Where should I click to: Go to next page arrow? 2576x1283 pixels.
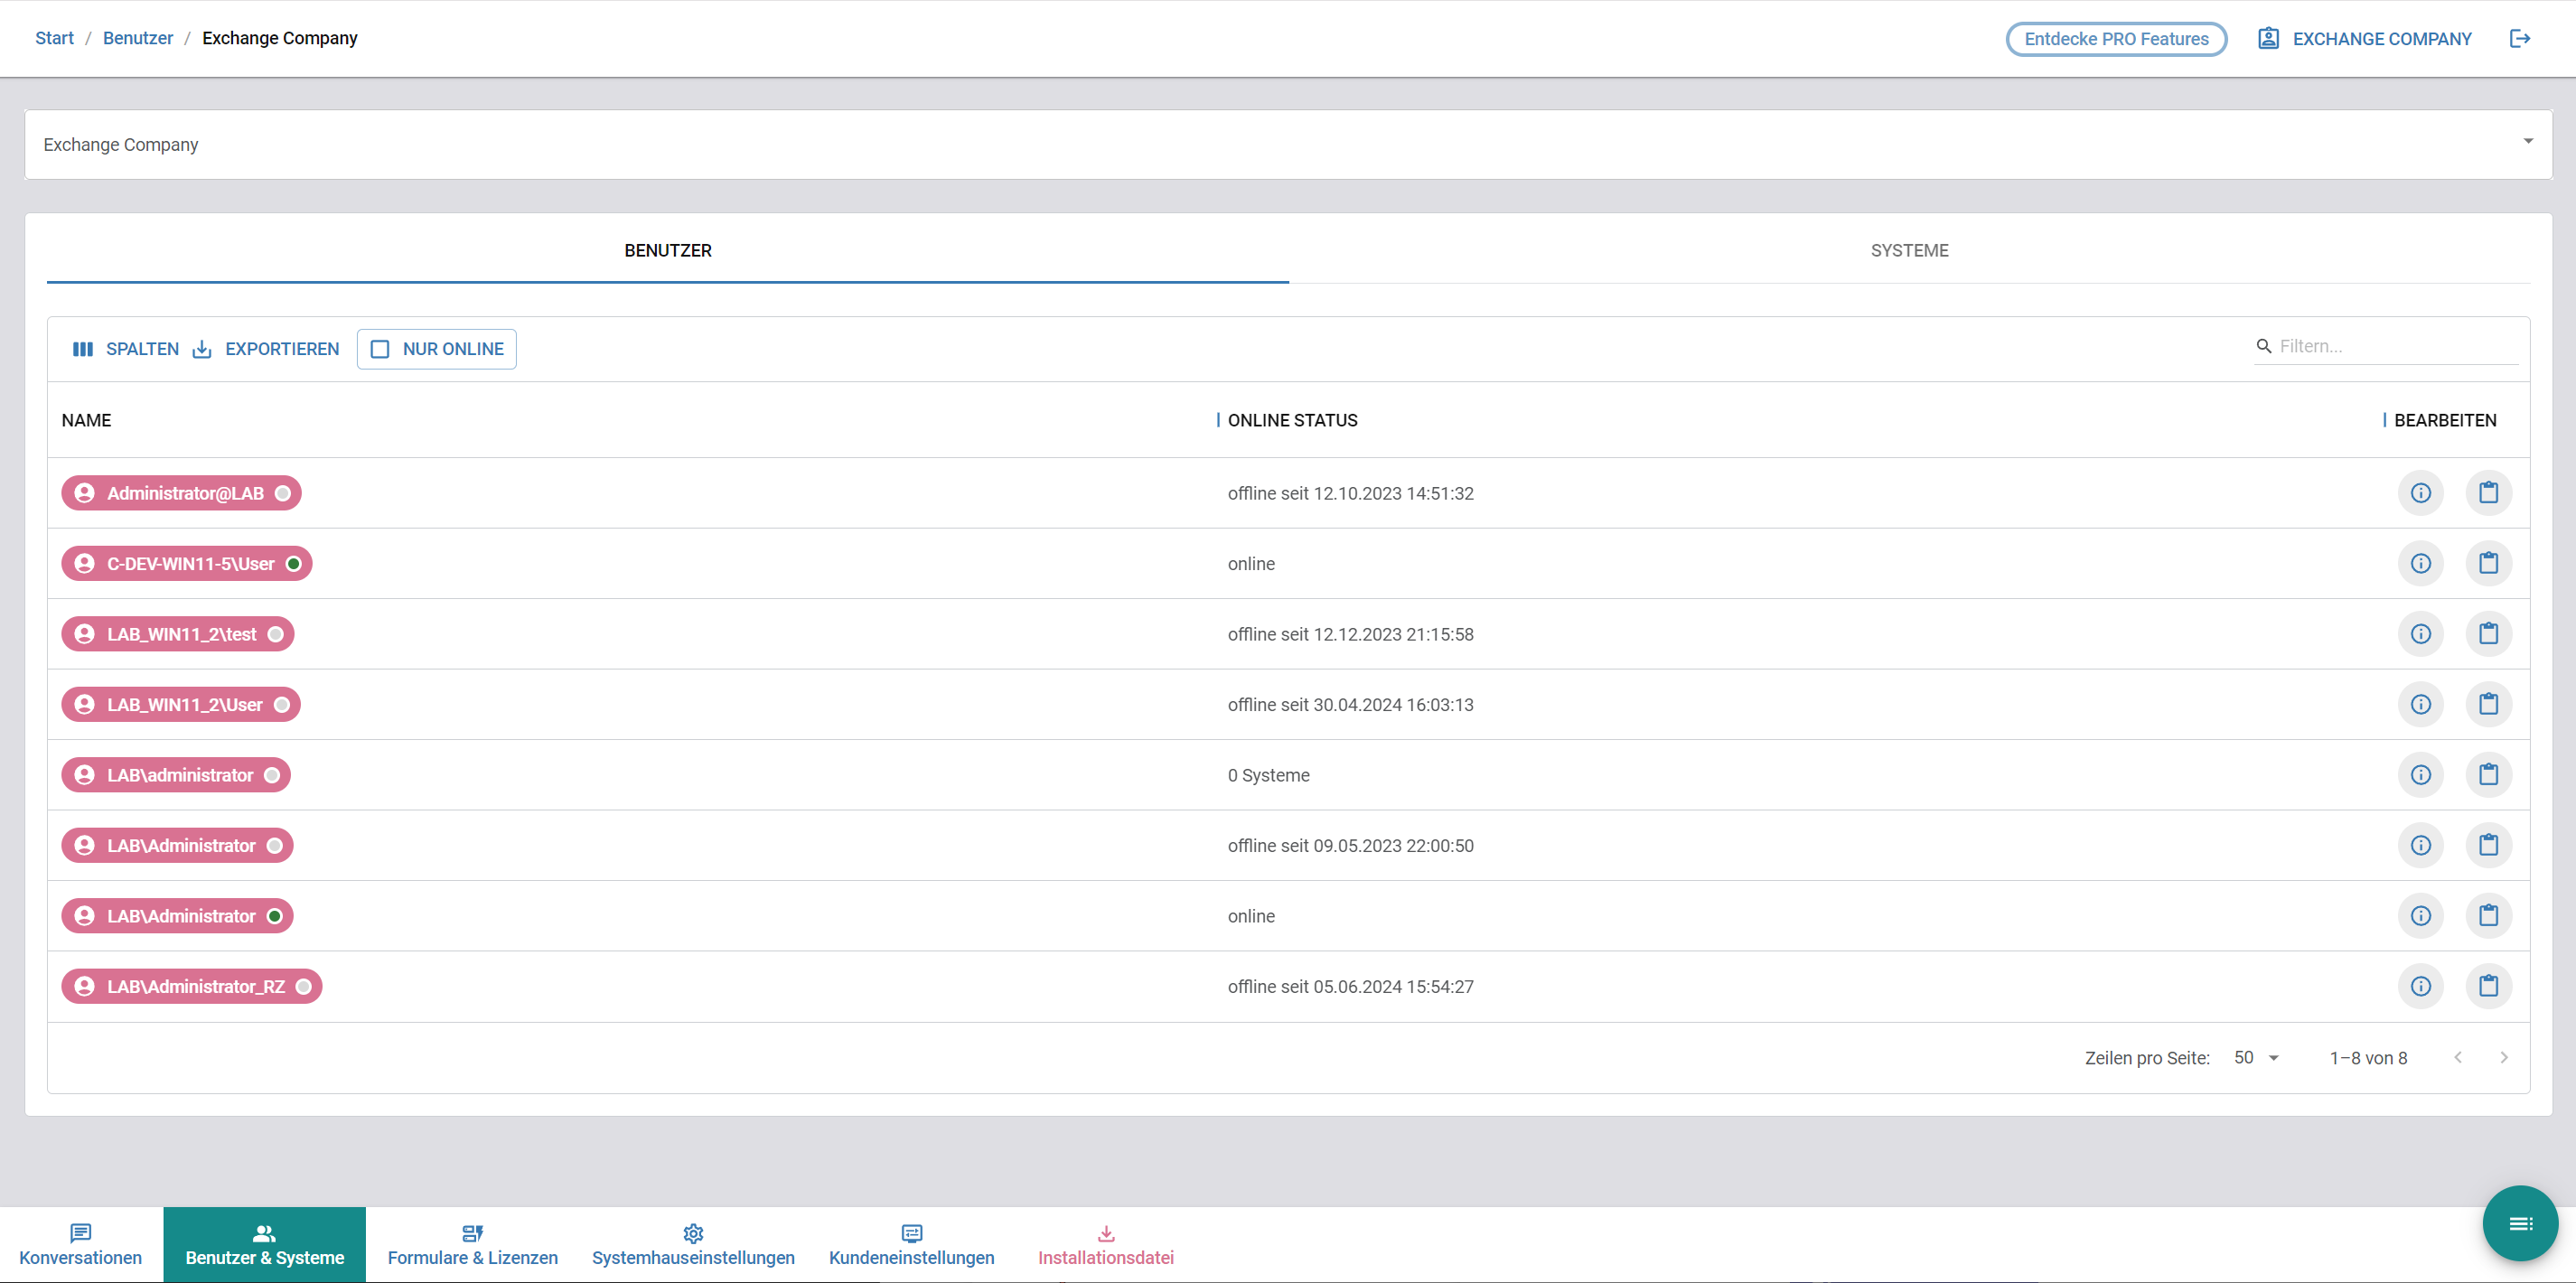pyautogui.click(x=2503, y=1057)
